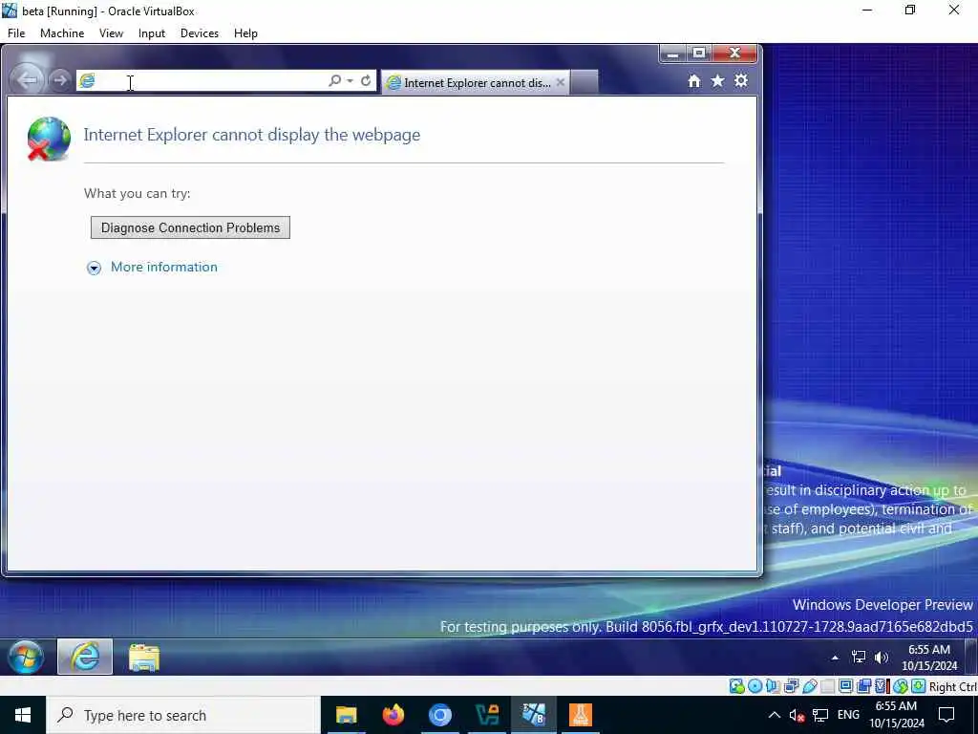
Task: Open host Windows Start button
Action: point(23,715)
